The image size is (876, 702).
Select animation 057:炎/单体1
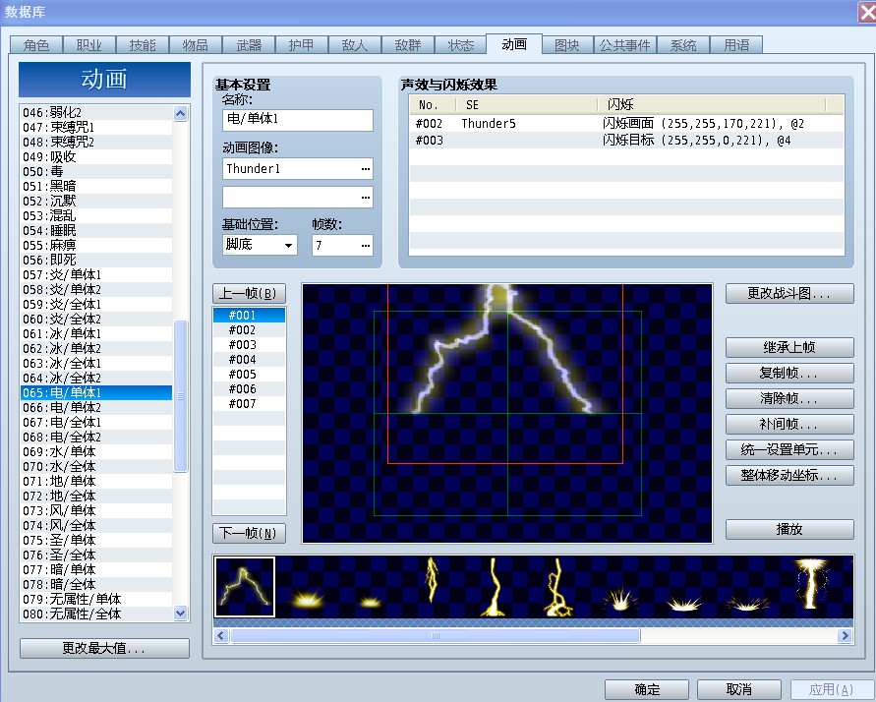coord(96,274)
